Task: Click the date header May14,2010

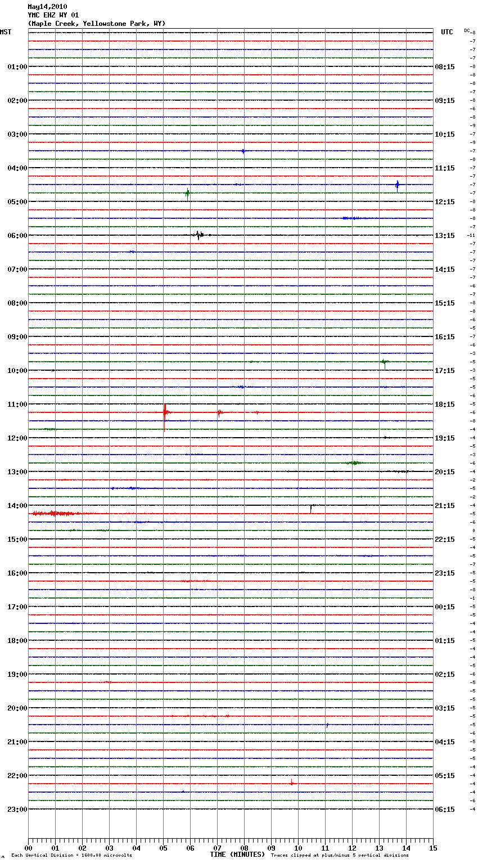Action: pos(47,7)
